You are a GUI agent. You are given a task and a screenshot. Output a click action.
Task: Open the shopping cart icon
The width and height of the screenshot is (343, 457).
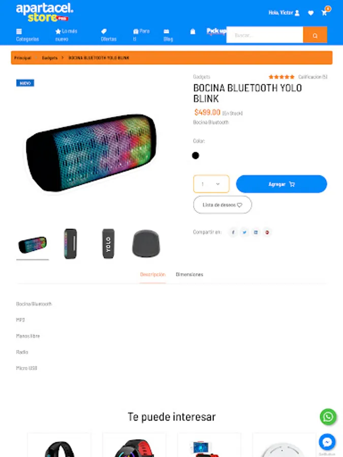coord(324,13)
